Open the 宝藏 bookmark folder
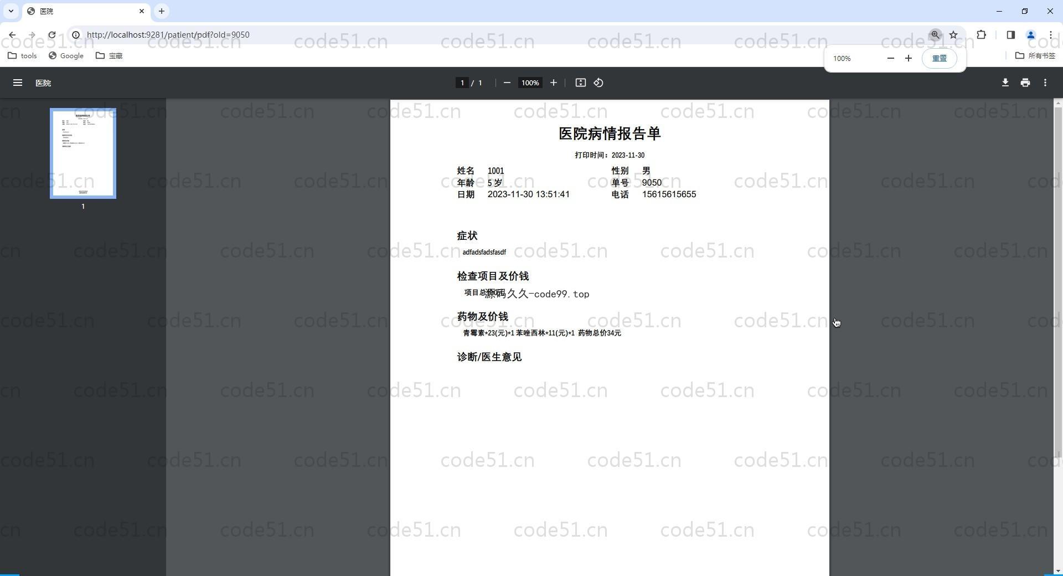The image size is (1063, 576). [x=109, y=56]
